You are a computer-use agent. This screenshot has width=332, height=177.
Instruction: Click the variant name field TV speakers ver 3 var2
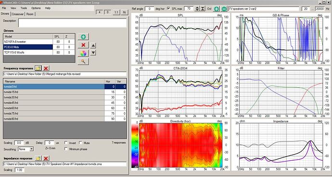264,9
